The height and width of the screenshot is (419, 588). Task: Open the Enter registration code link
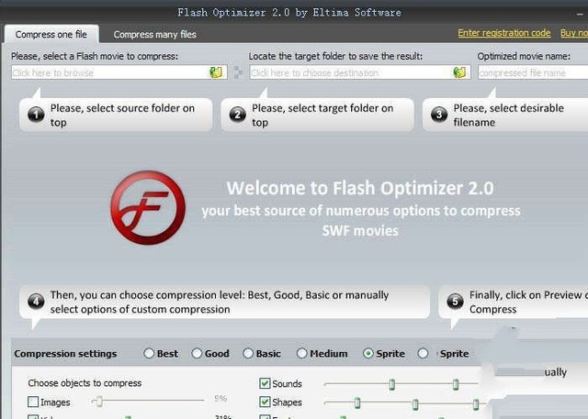[503, 33]
